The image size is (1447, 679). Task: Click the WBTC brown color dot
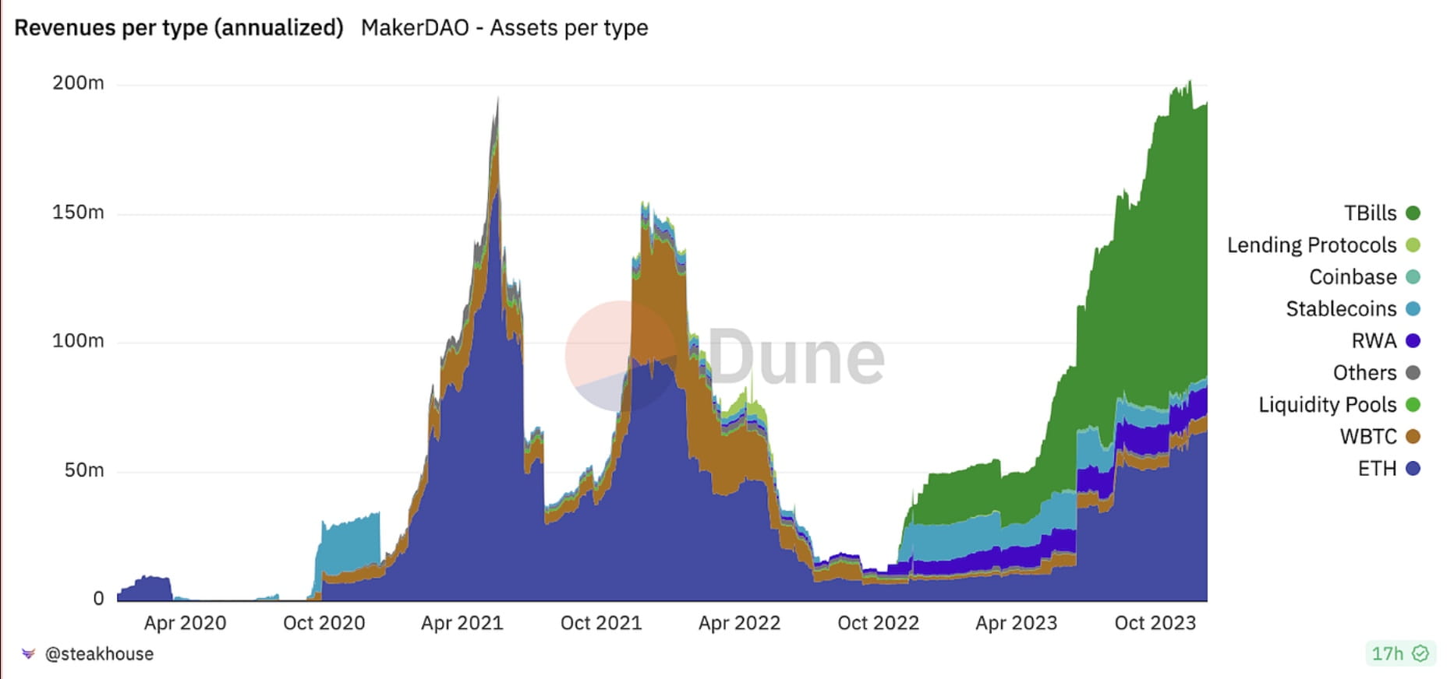pos(1413,436)
